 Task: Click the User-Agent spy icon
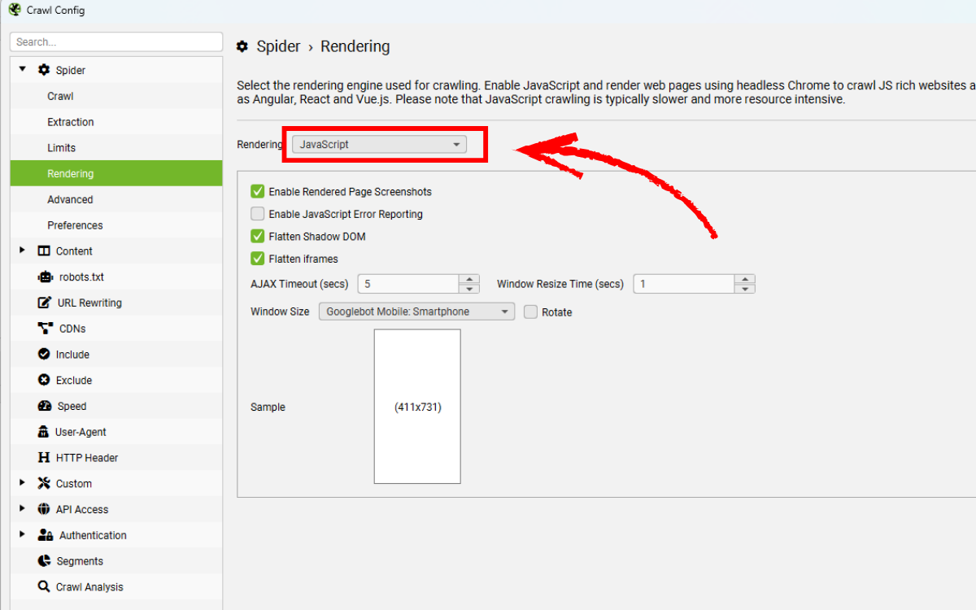[x=44, y=432]
